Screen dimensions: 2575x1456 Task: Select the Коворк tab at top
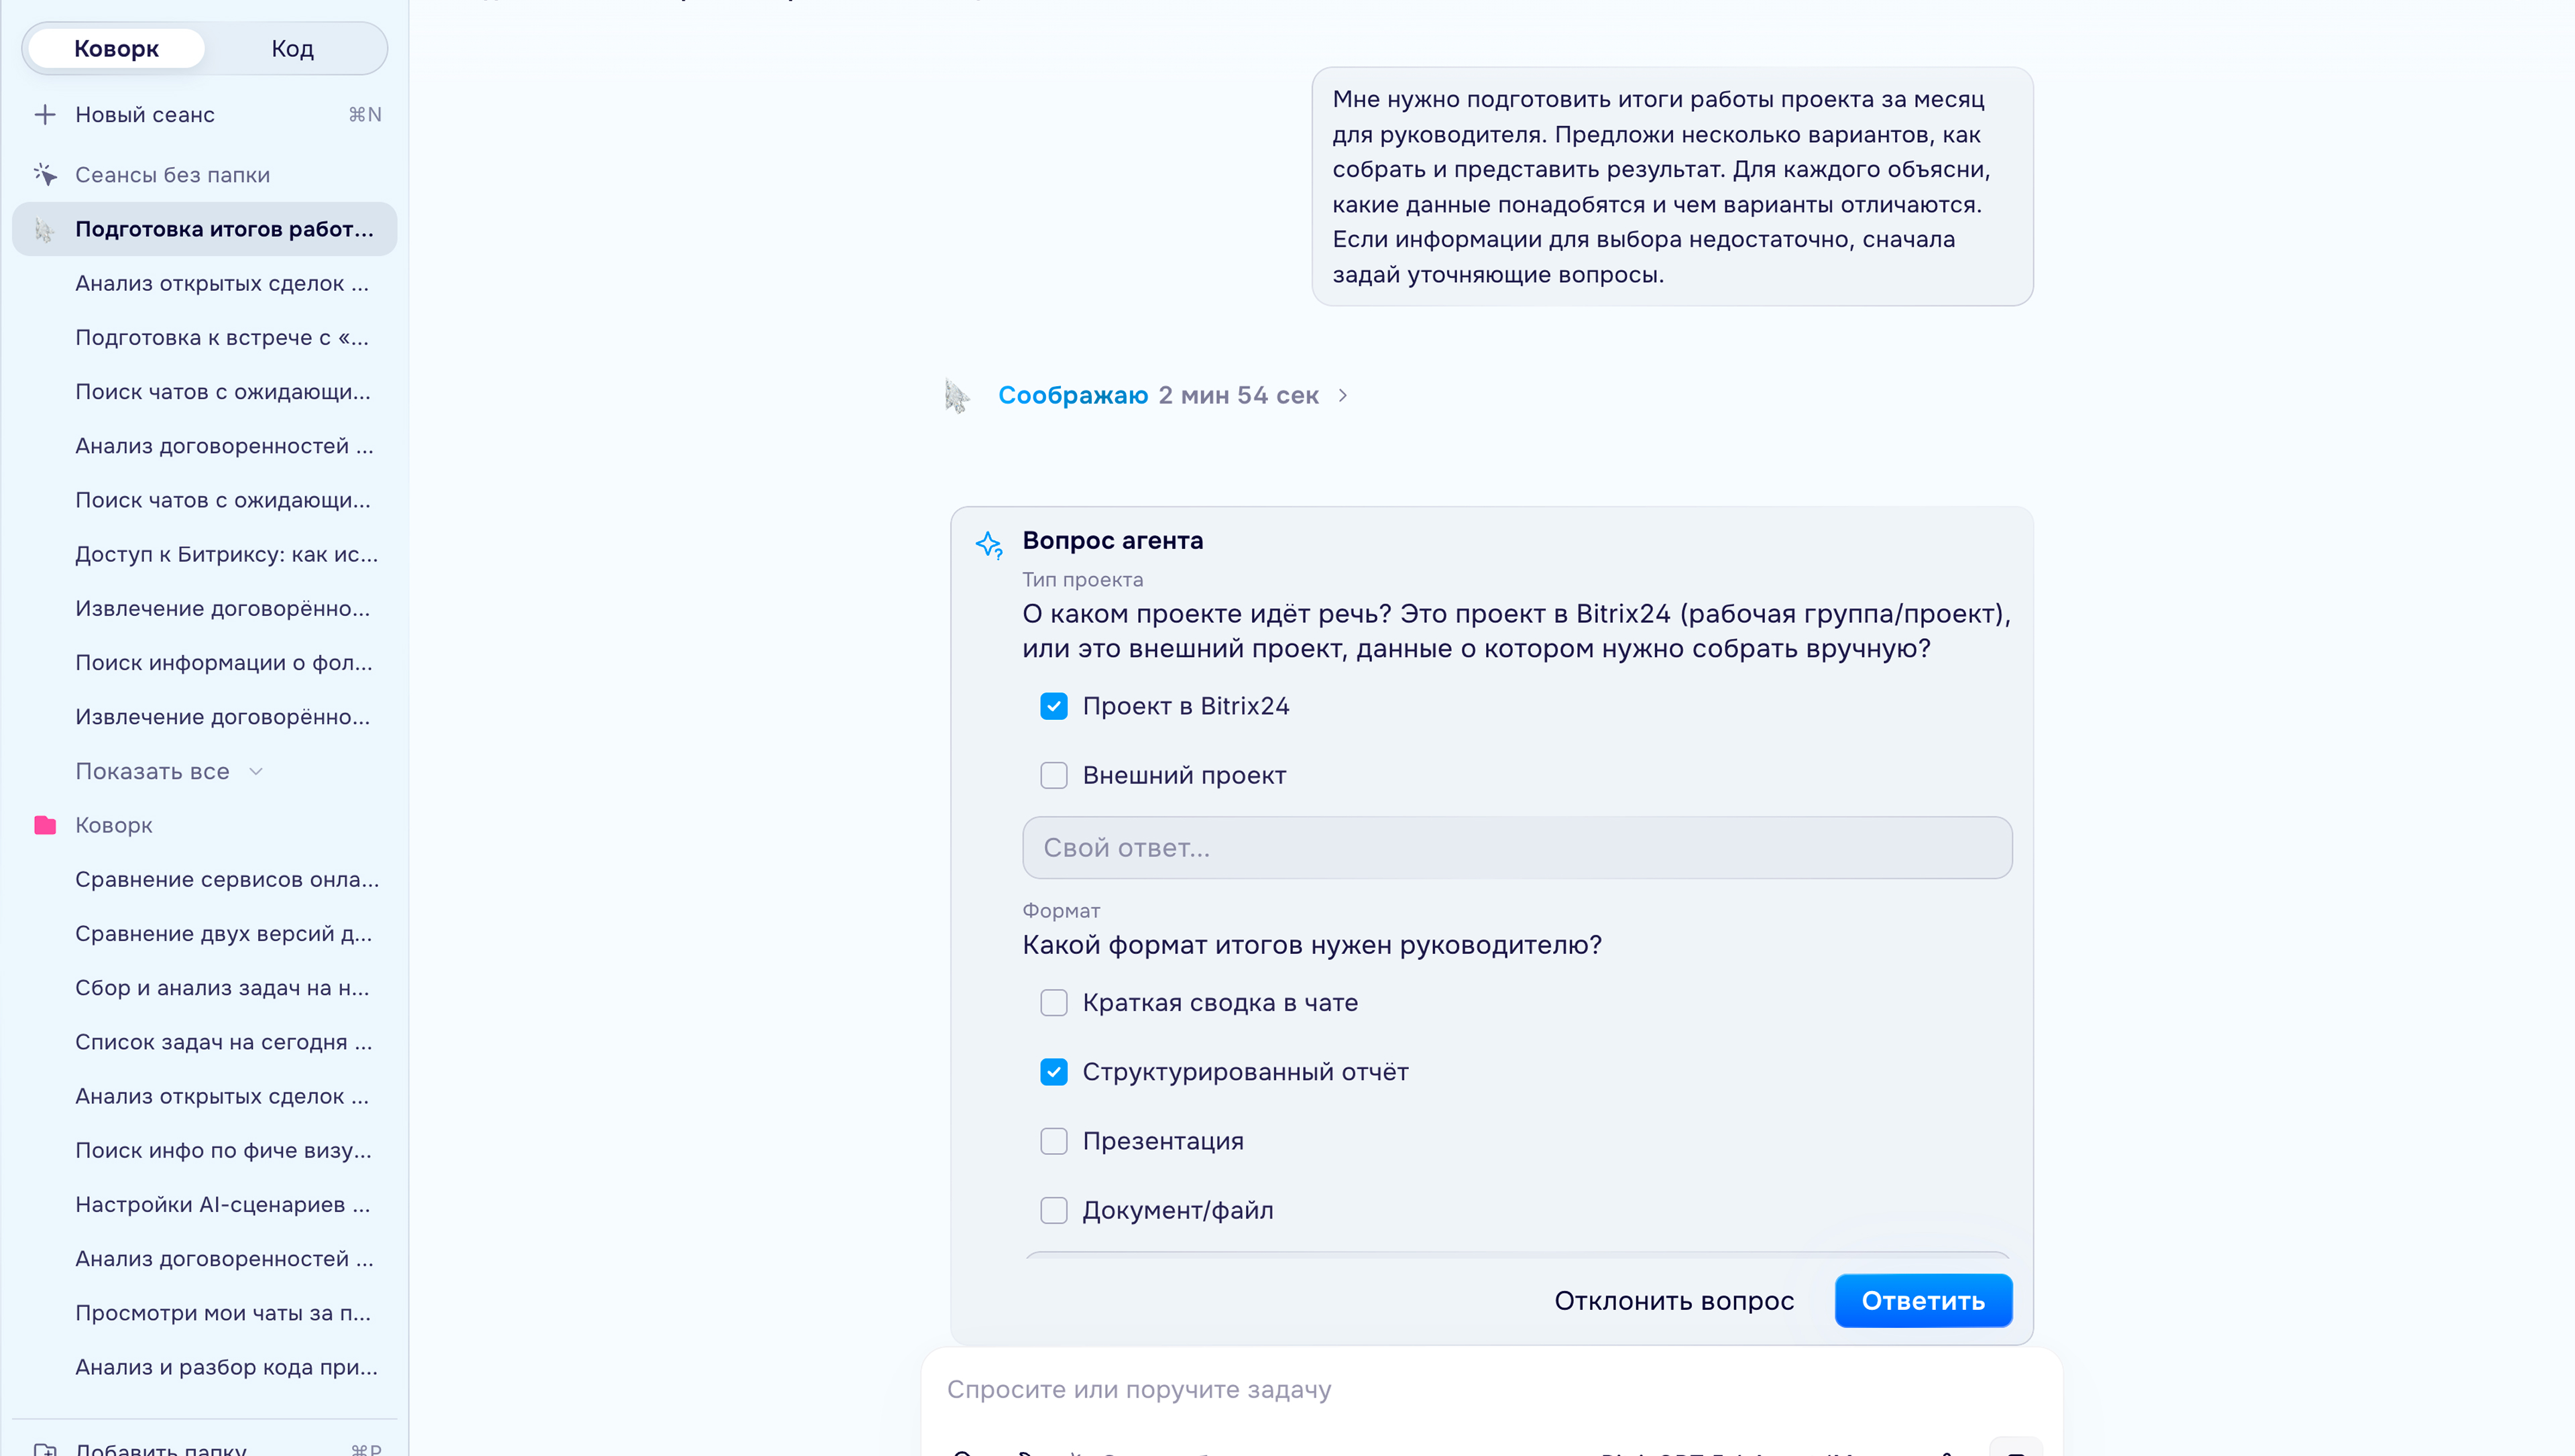116,49
